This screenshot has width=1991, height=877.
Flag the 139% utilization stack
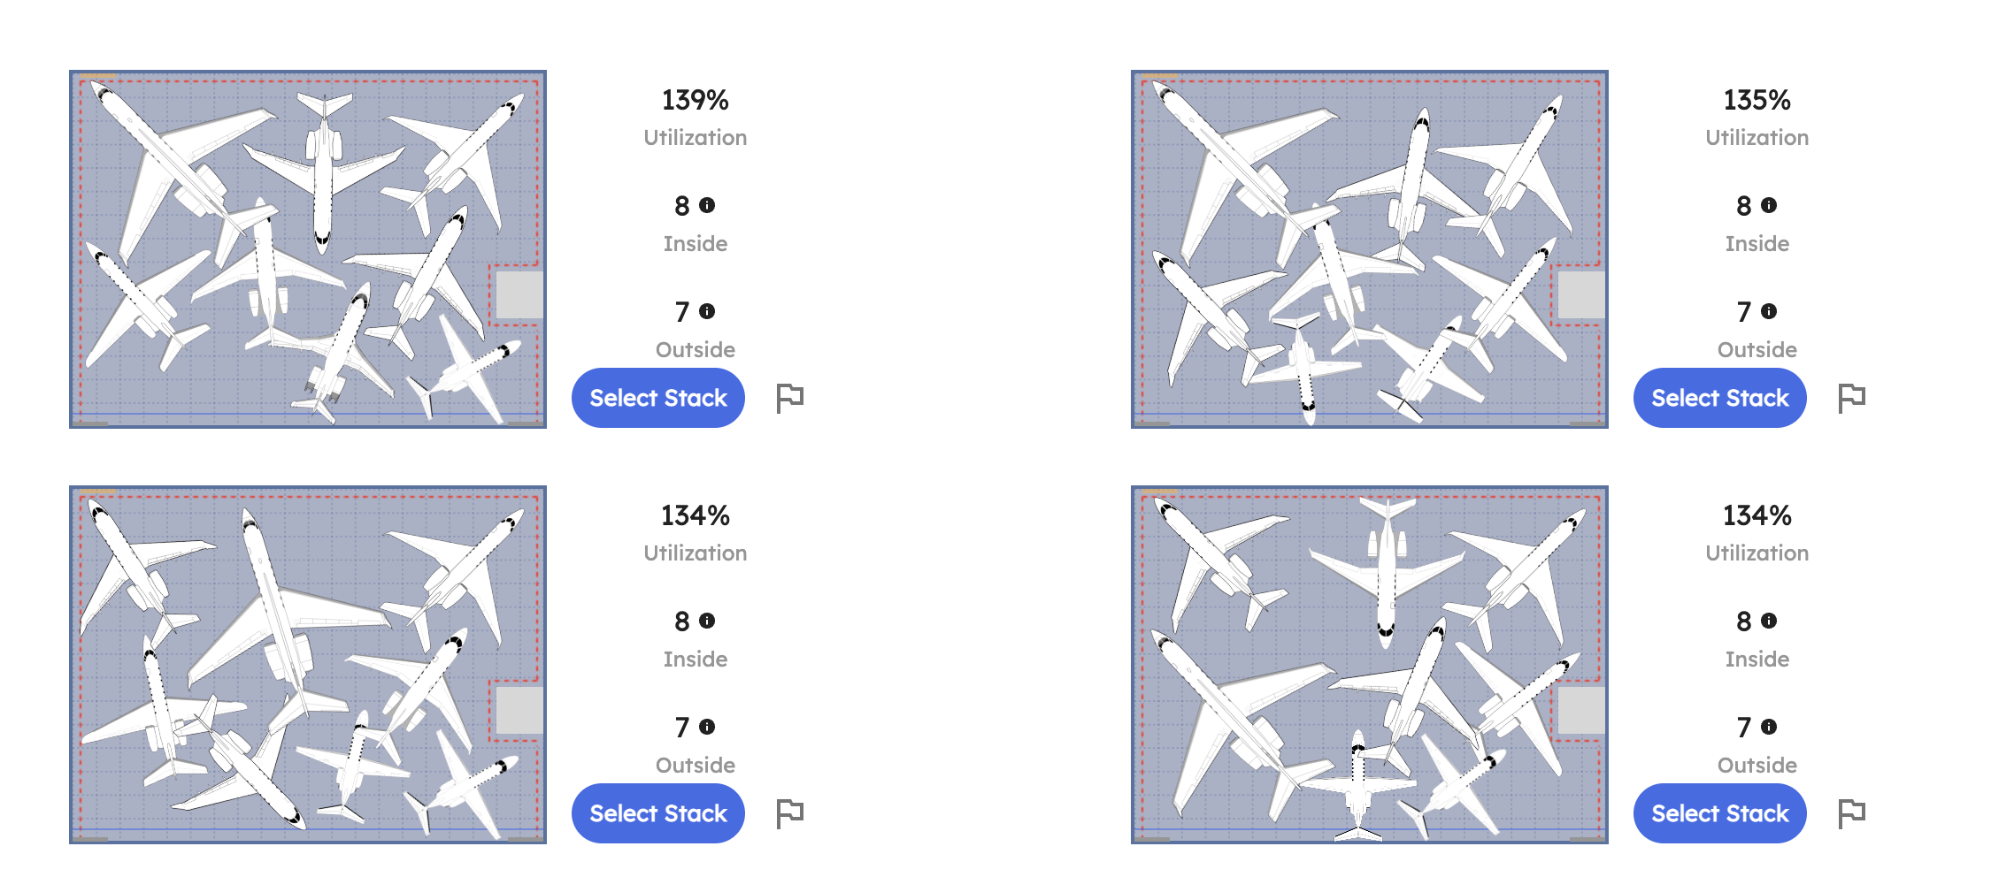click(789, 398)
